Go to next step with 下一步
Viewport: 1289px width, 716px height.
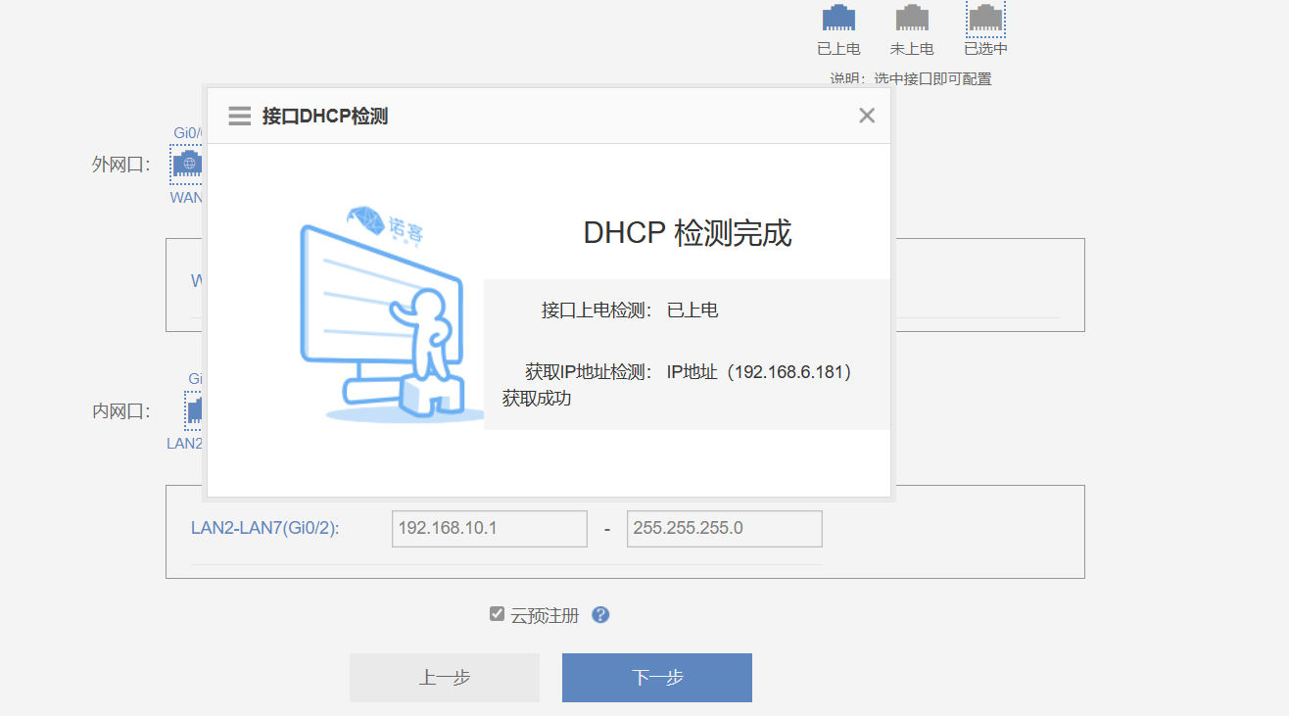coord(656,678)
